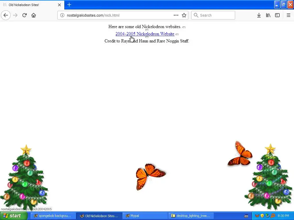294x220 pixels.
Task: Open the library bookmarks and history
Action: (268, 15)
